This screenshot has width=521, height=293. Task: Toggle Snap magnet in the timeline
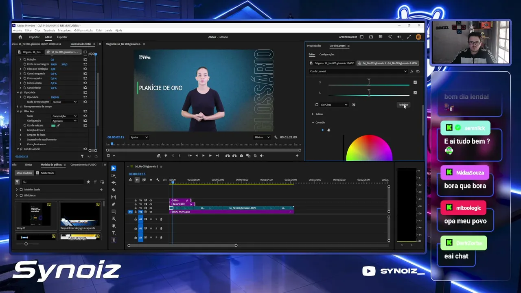137,180
